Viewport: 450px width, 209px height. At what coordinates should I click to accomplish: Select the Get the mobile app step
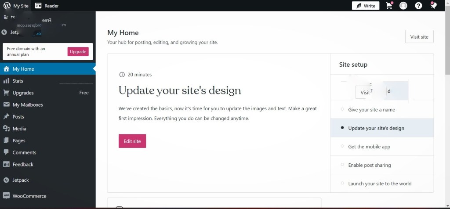pos(369,147)
